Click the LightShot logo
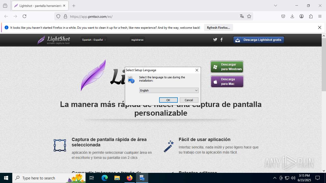326x183 pixels. pos(54,40)
